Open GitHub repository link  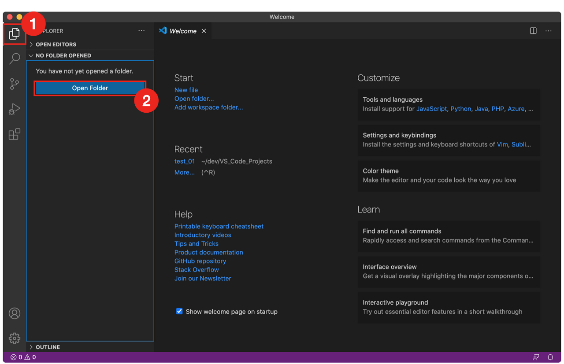pyautogui.click(x=200, y=261)
